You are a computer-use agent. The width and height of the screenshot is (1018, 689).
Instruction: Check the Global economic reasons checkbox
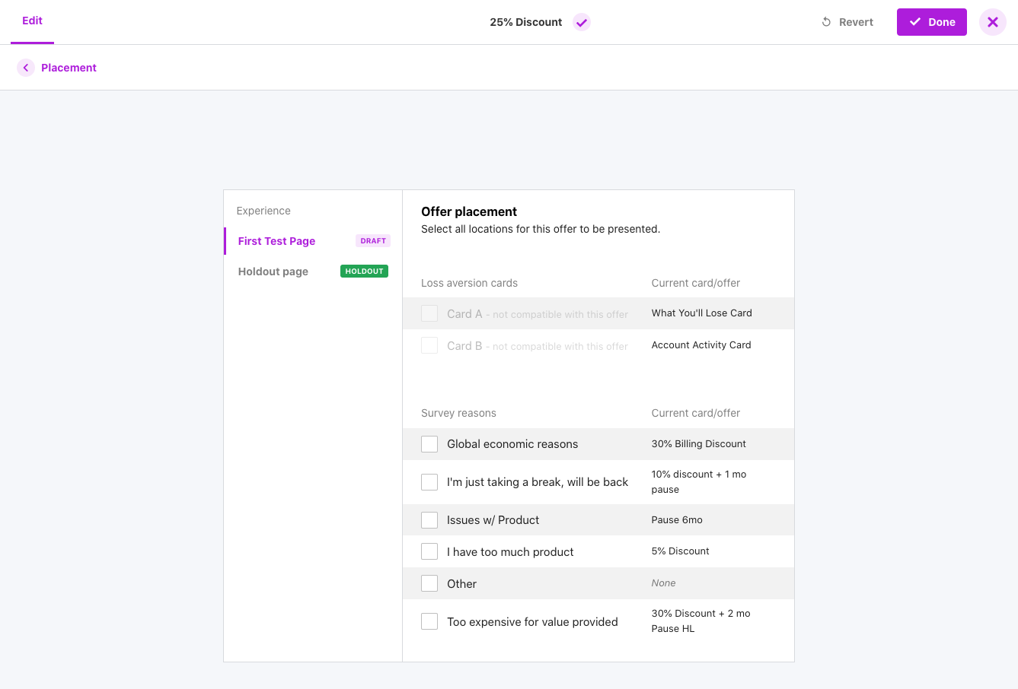pyautogui.click(x=429, y=444)
